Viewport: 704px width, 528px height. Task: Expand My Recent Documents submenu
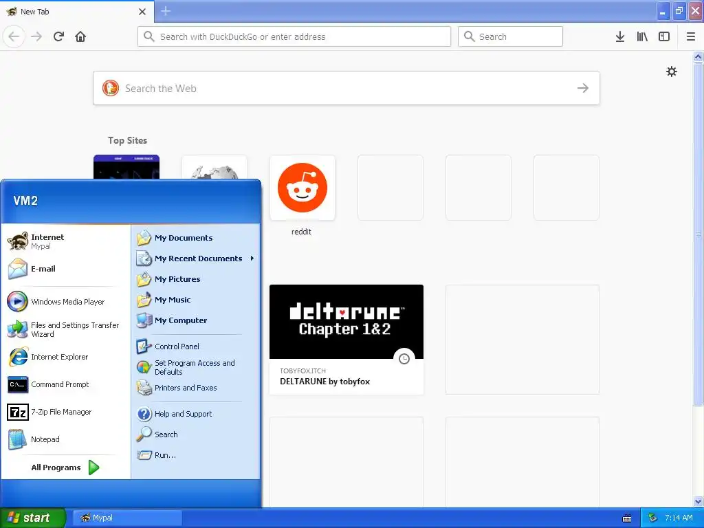pyautogui.click(x=196, y=258)
